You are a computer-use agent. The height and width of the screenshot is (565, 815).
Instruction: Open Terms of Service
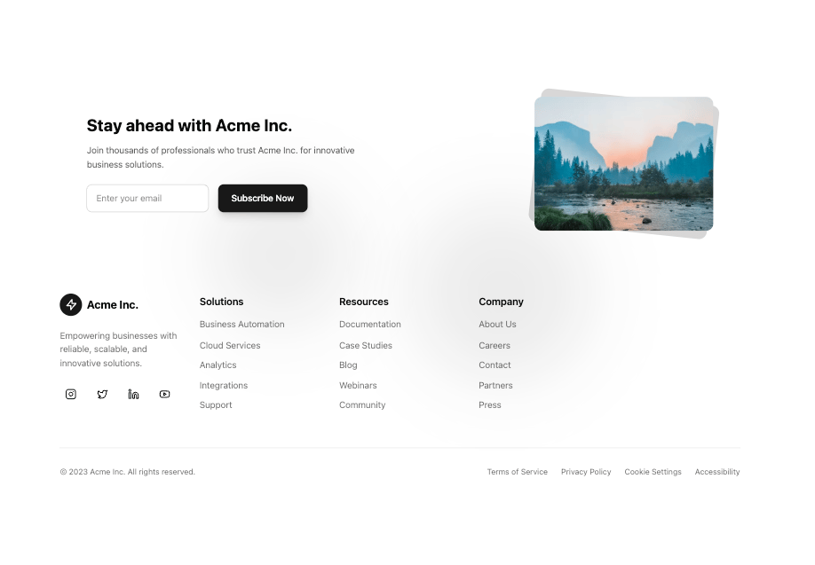click(518, 472)
